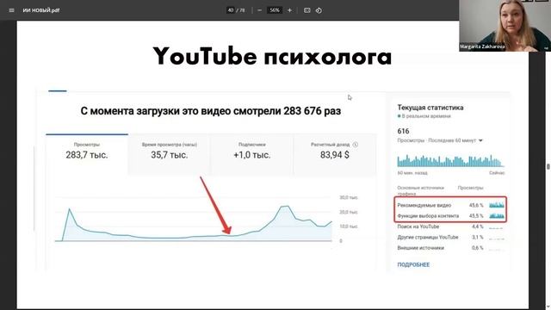Click the PDF viewer vertical scrollbar thumb
The width and height of the screenshot is (551, 310).
pos(548,166)
